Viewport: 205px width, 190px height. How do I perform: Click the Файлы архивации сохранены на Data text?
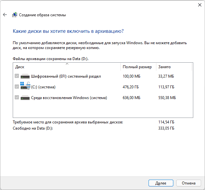click(51, 59)
